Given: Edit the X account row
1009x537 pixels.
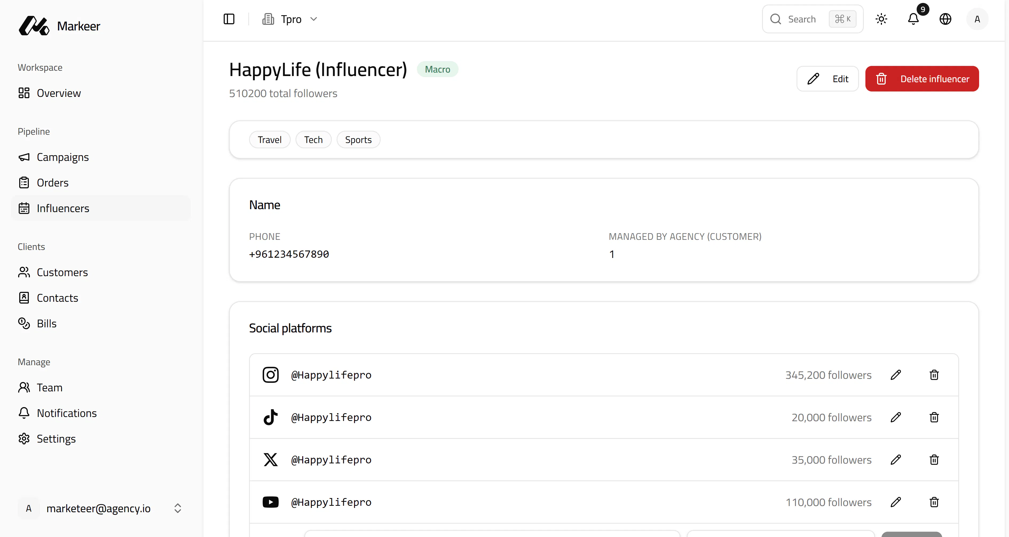Looking at the screenshot, I should click(896, 459).
